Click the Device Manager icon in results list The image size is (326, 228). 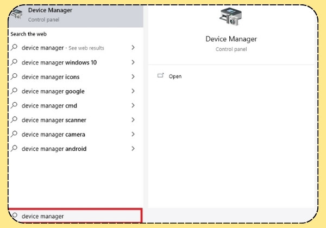[x=17, y=14]
